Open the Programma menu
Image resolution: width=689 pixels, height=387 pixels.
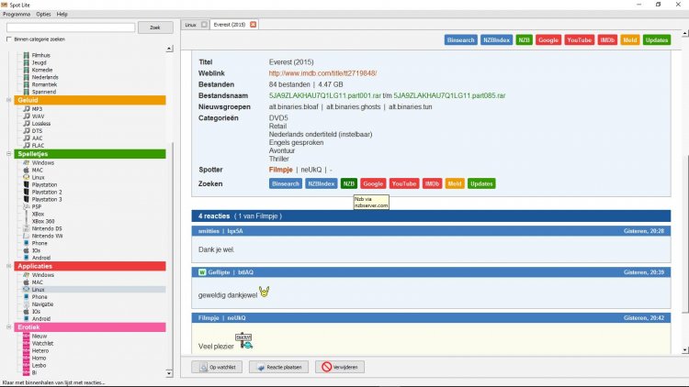coord(17,14)
